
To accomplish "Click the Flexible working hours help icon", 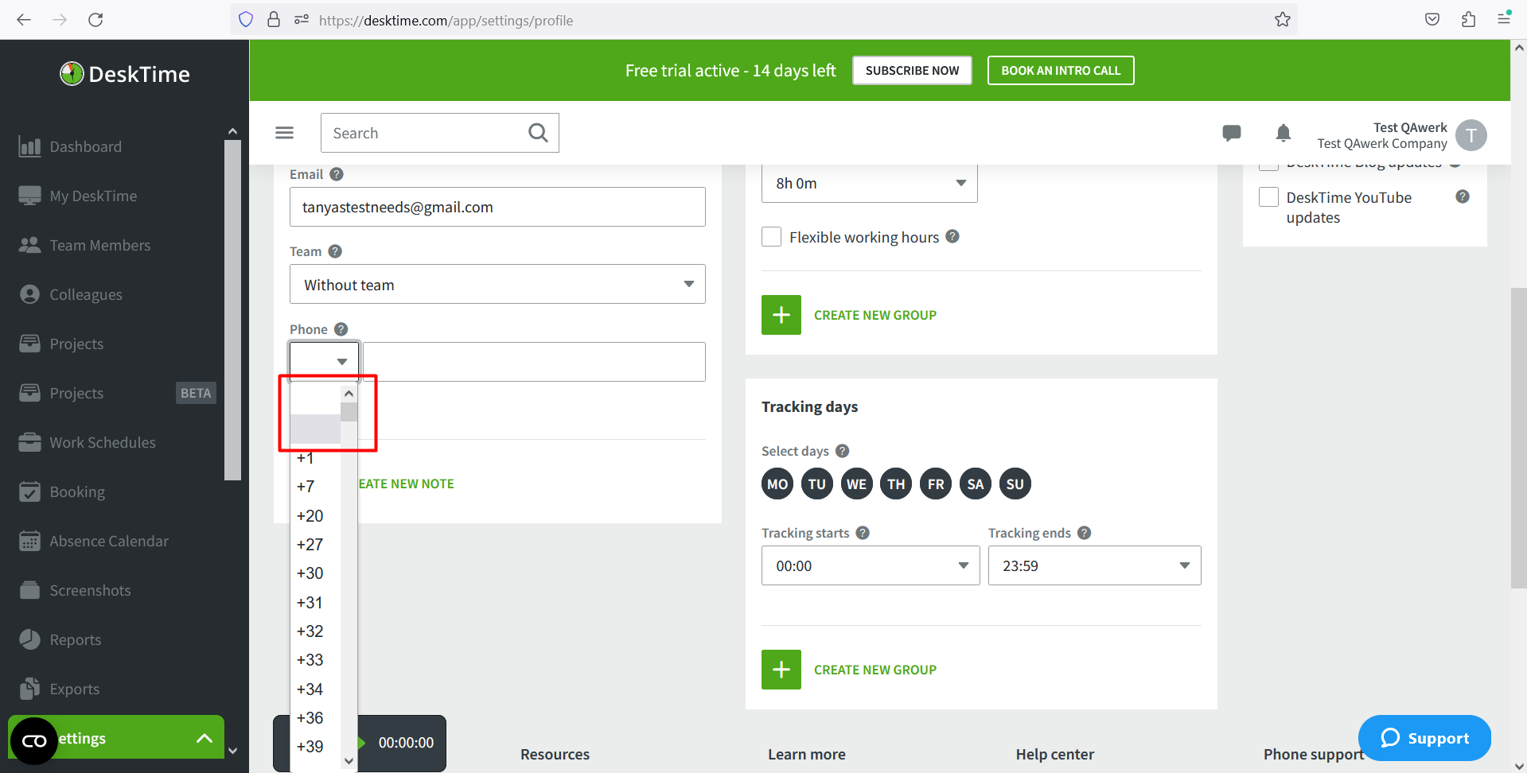I will point(952,236).
